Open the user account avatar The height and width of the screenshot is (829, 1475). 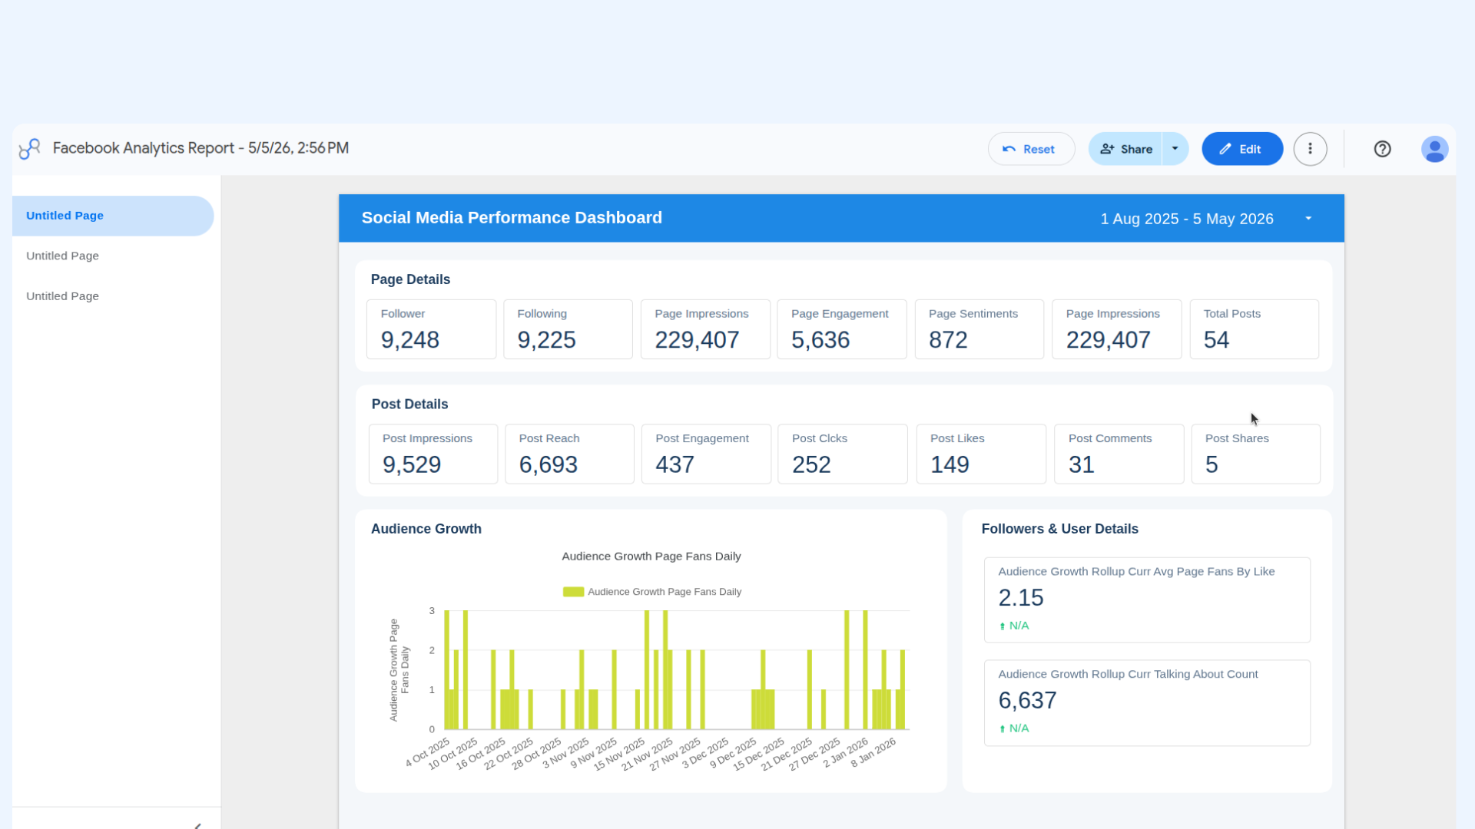pos(1434,149)
